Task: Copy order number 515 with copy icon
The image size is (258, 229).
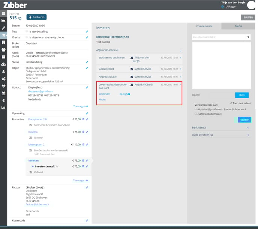Action: tap(20, 18)
